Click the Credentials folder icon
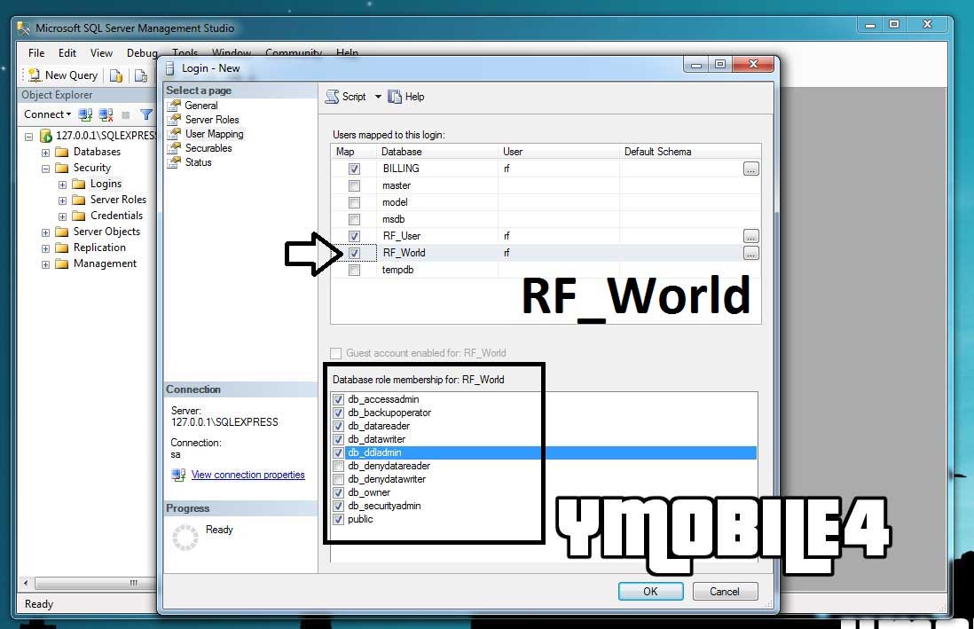The image size is (974, 629). (x=78, y=216)
